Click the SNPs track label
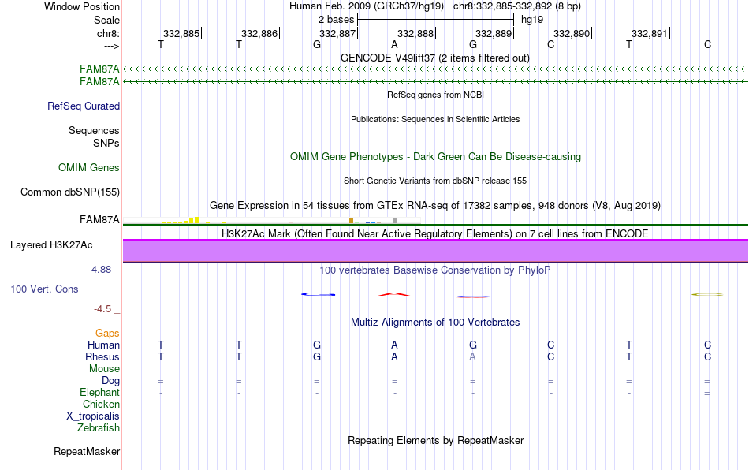 click(106, 143)
